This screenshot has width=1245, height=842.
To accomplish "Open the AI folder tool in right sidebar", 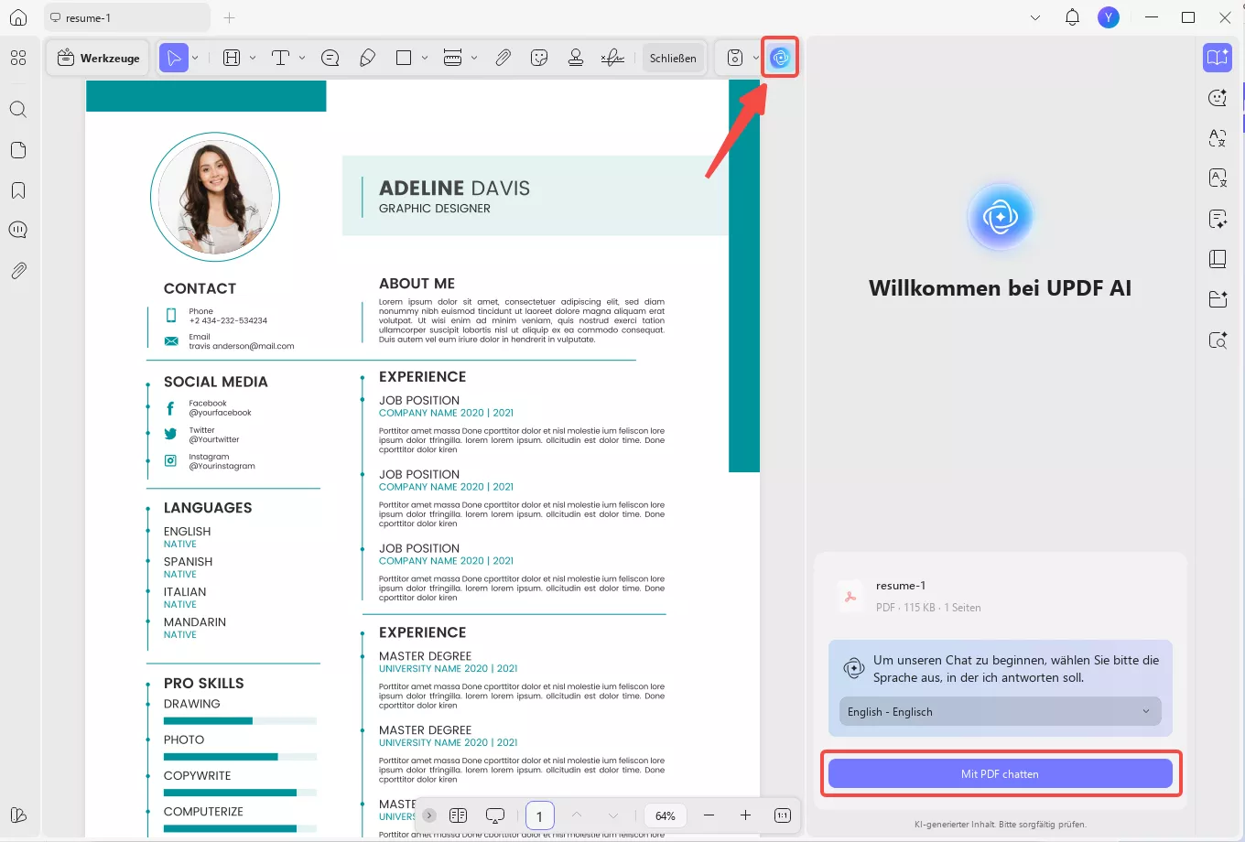I will tap(1218, 299).
